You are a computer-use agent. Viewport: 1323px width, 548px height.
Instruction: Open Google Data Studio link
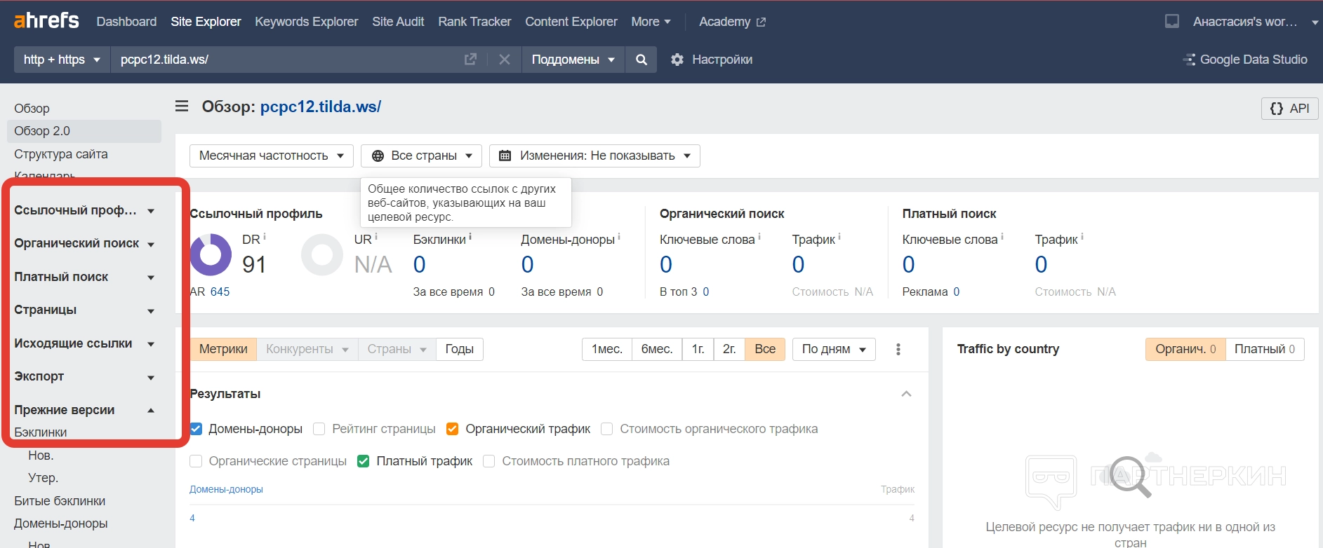coord(1245,60)
